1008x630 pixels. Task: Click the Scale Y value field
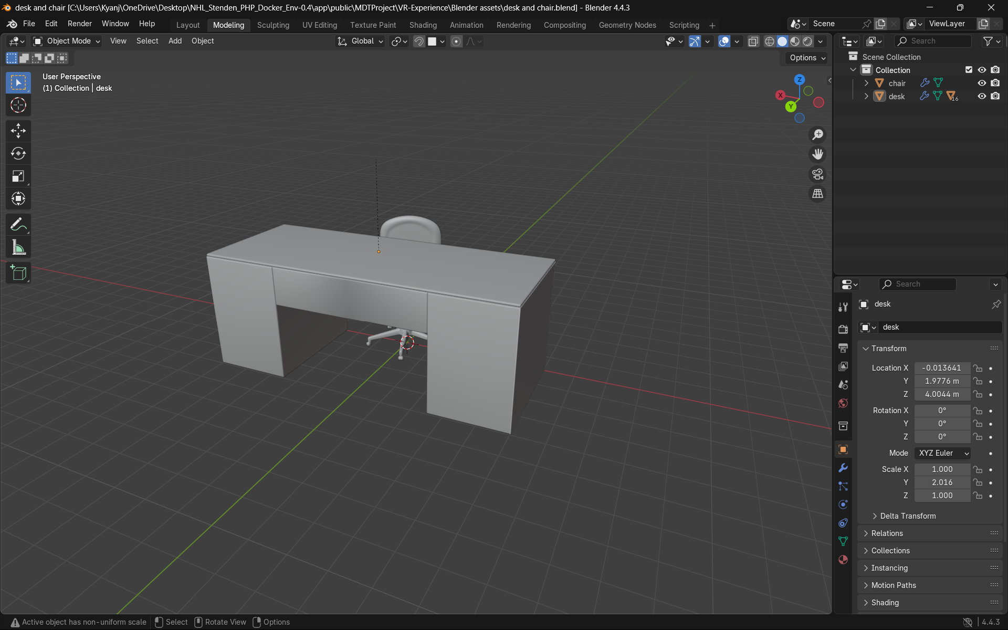coord(942,482)
